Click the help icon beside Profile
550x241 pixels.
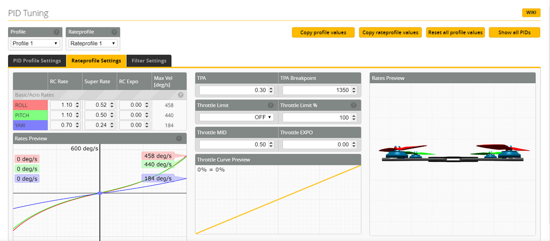click(56, 32)
